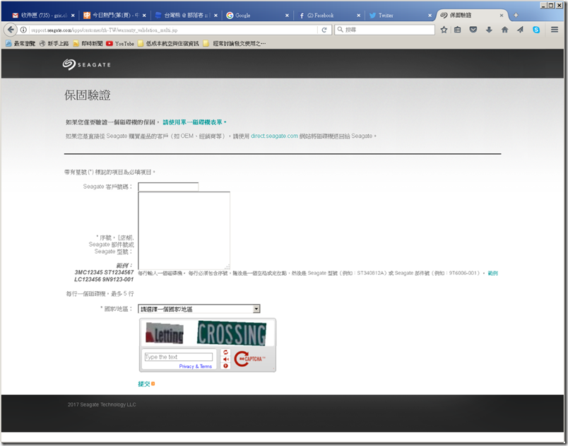Open 新手上路 bookmark
The image size is (568, 446).
(54, 44)
